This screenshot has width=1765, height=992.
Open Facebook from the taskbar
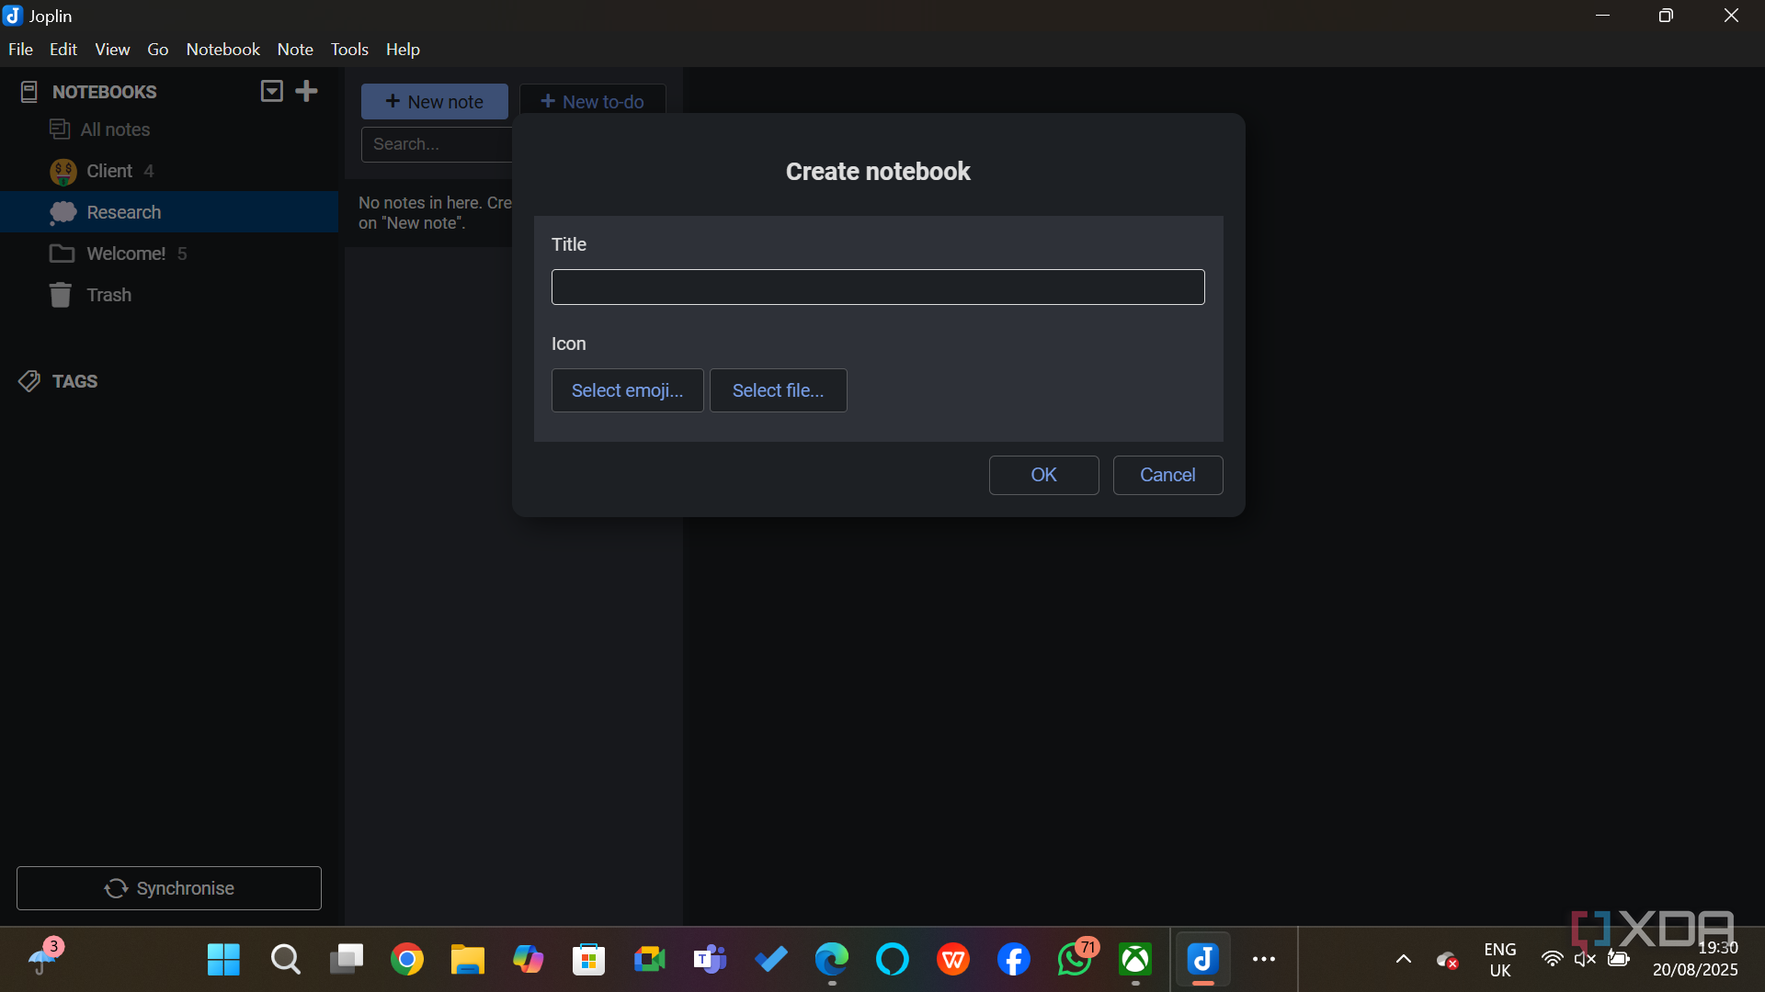[x=1014, y=960]
